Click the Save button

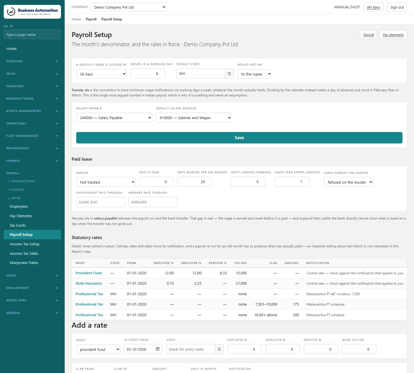coord(239,138)
